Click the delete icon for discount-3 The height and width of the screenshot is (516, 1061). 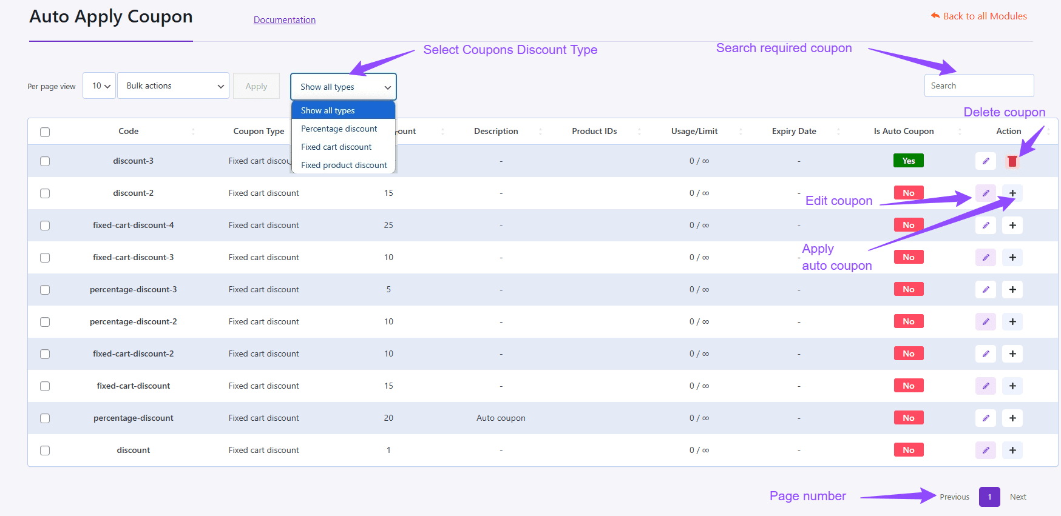1012,161
